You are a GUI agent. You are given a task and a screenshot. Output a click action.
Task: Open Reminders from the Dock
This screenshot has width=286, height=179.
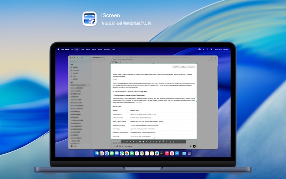147,154
